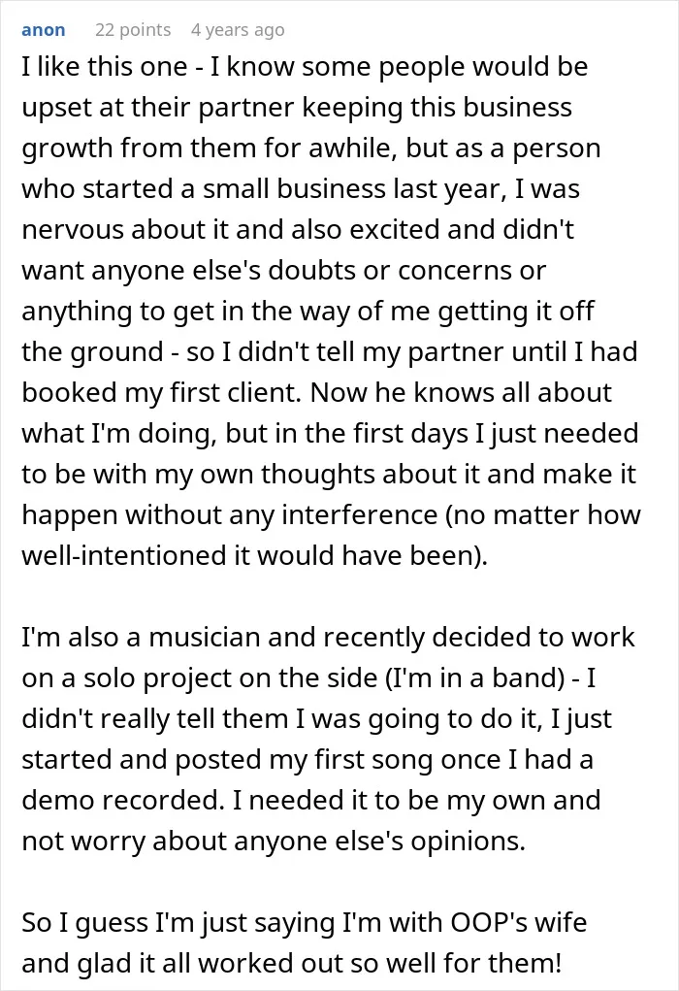Click the text 'Now he knows all about'

point(461,392)
